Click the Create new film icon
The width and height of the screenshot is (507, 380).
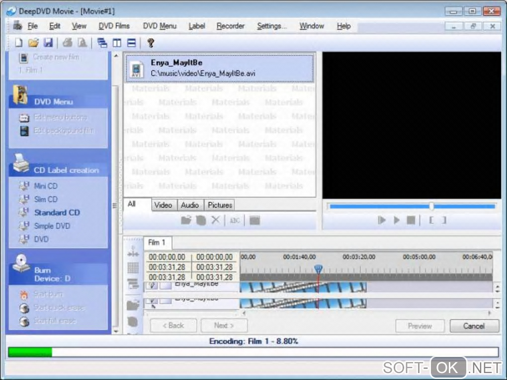(x=23, y=58)
